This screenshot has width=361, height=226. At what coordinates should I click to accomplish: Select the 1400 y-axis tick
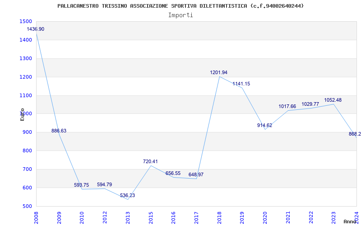tap(26, 40)
